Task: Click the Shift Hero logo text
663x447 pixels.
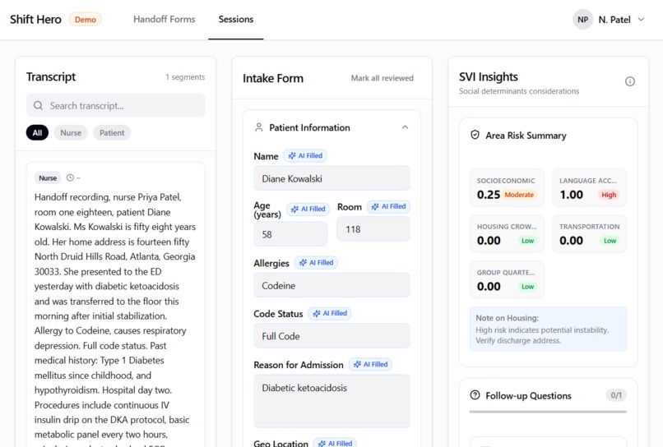Action: coord(35,20)
